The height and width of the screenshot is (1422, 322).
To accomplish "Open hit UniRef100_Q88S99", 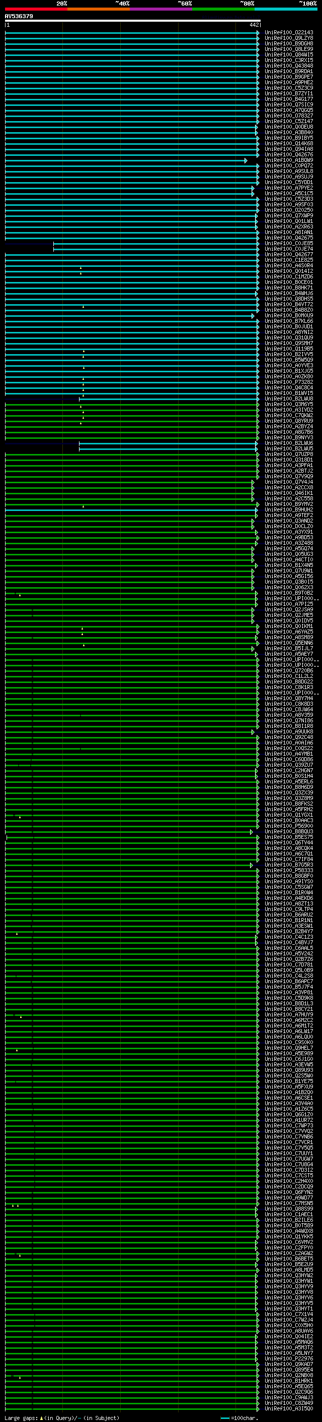I will [x=289, y=1209].
